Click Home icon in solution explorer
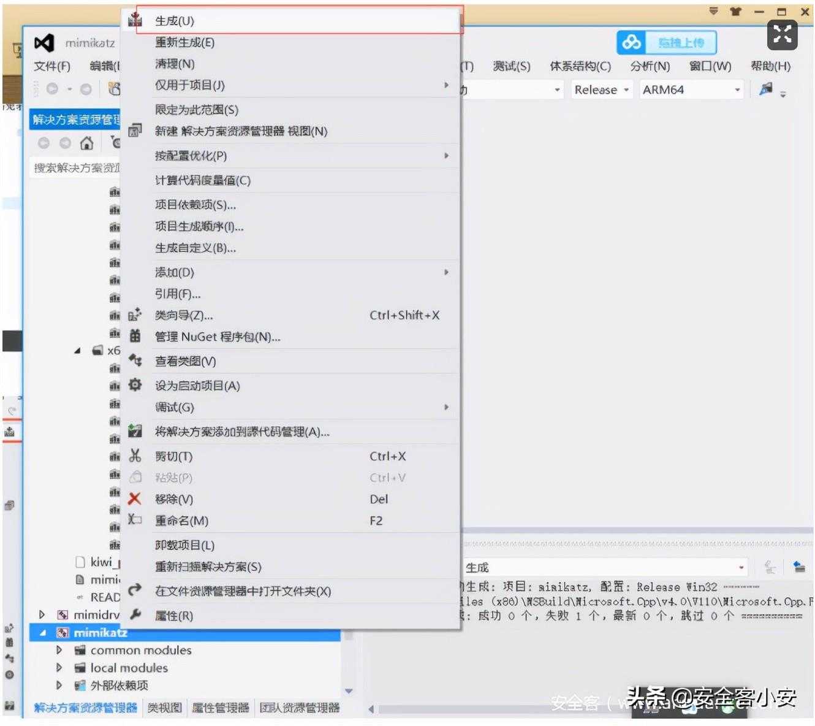The width and height of the screenshot is (815, 726). (86, 143)
